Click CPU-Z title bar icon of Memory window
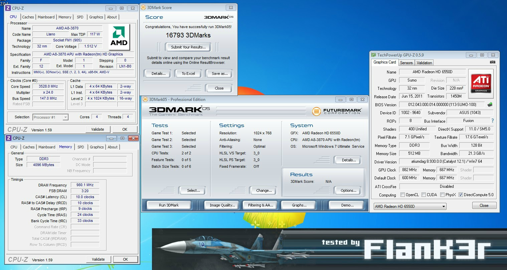Viewport: 507px width, 270px height. [9, 138]
